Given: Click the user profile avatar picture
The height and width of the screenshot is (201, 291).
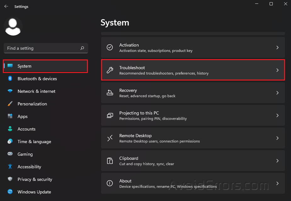Looking at the screenshot, I should pyautogui.click(x=13, y=26).
